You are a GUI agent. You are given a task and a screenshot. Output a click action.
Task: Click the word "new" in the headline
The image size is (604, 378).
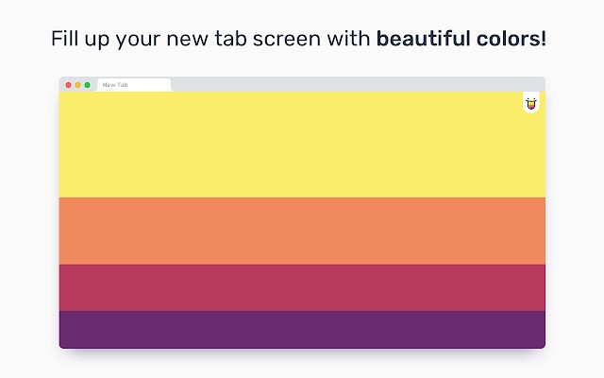point(187,41)
